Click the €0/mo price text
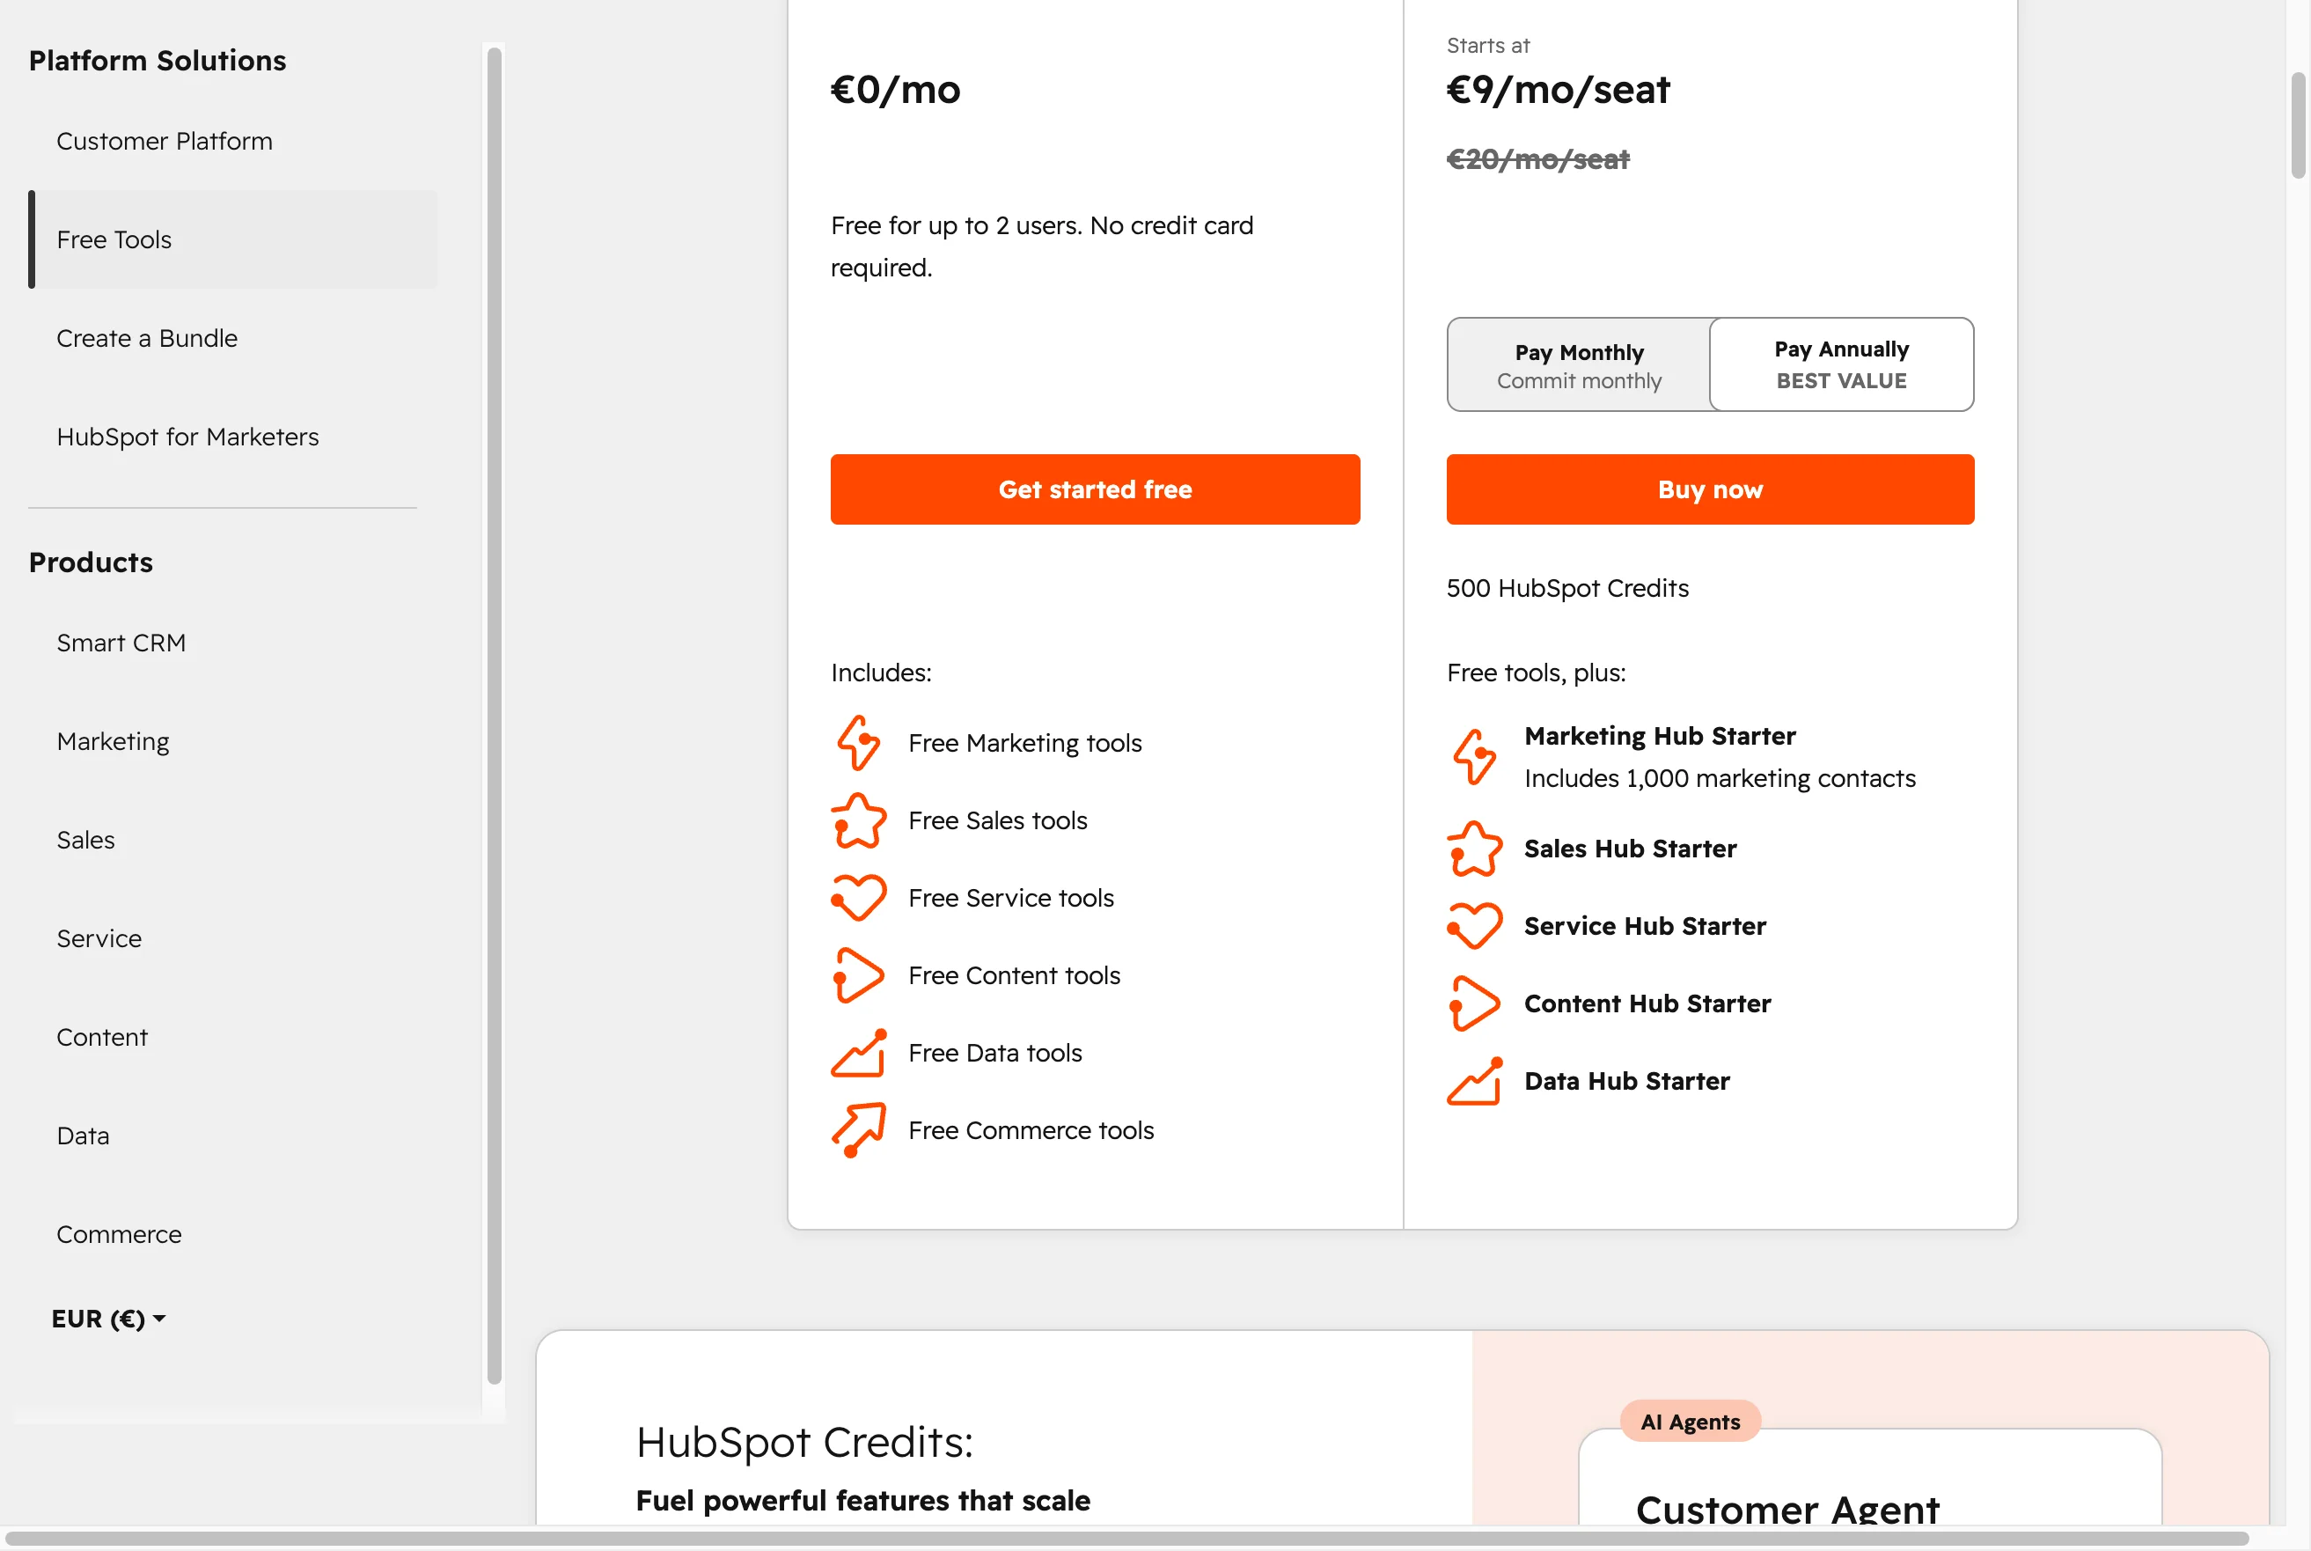Image resolution: width=2311 pixels, height=1551 pixels. point(895,90)
